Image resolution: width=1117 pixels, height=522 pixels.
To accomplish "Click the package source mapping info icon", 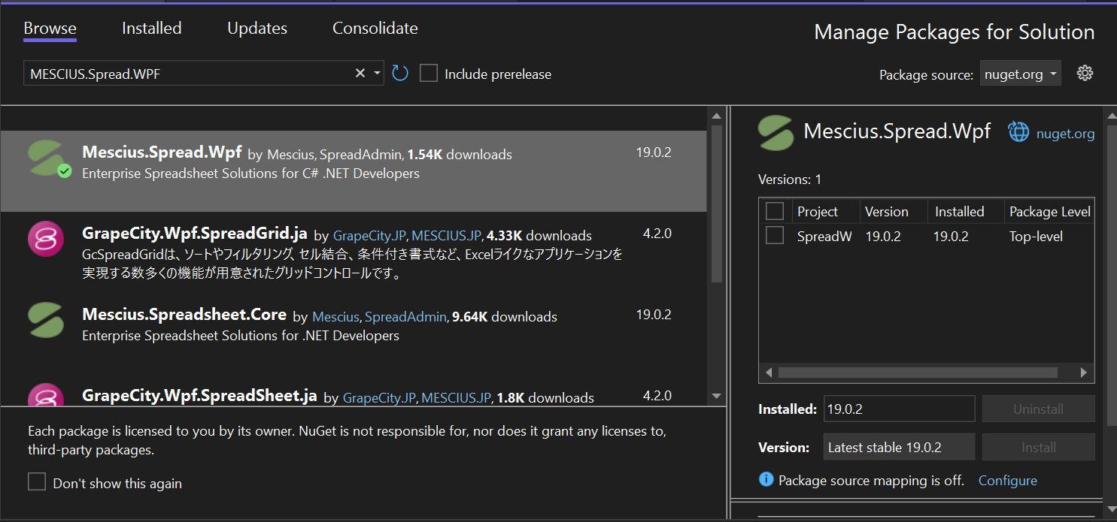I will pos(766,479).
